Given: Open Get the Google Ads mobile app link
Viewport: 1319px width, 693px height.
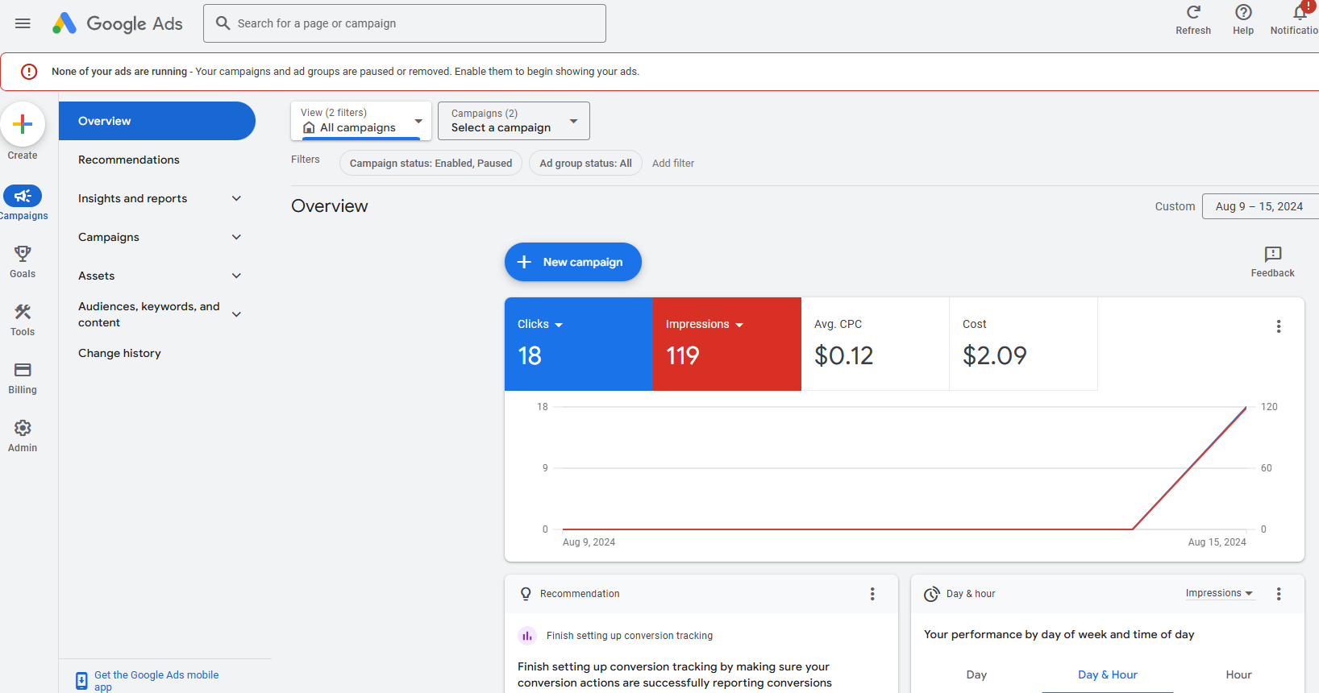Looking at the screenshot, I should [156, 681].
